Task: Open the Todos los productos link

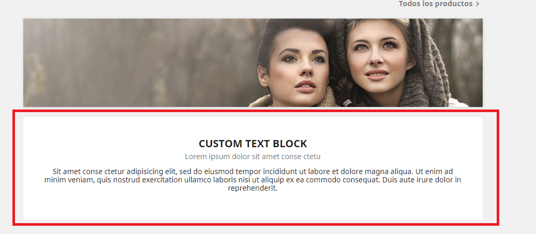Action: [436, 4]
